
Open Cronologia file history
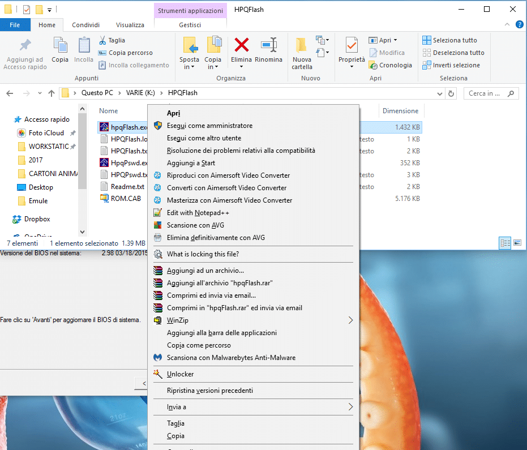click(390, 65)
